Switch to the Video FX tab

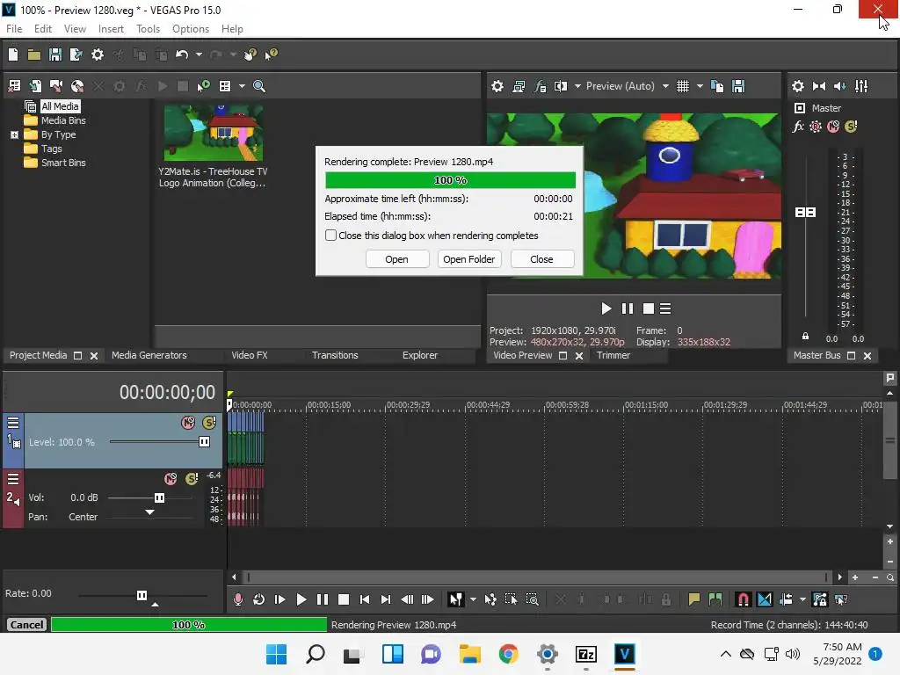249,355
